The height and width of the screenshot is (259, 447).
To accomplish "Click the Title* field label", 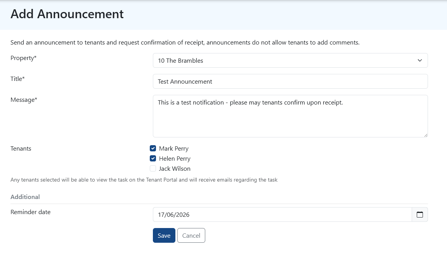I will pyautogui.click(x=18, y=79).
